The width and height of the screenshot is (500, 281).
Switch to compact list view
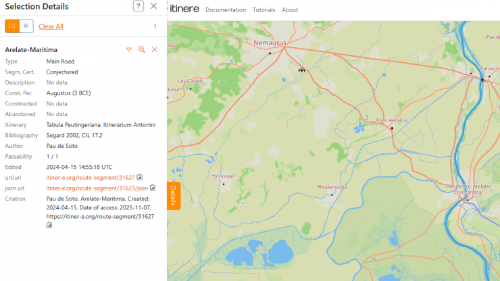pyautogui.click(x=26, y=26)
